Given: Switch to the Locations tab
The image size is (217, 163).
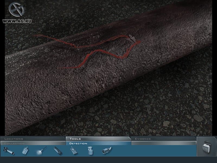Looking at the screenshot, I should point(33,139).
